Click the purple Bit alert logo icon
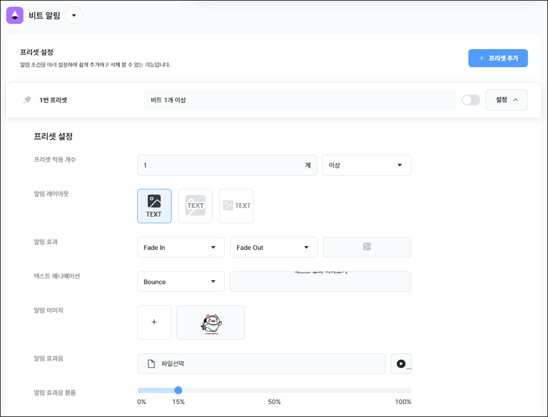The height and width of the screenshot is (417, 548). 15,15
